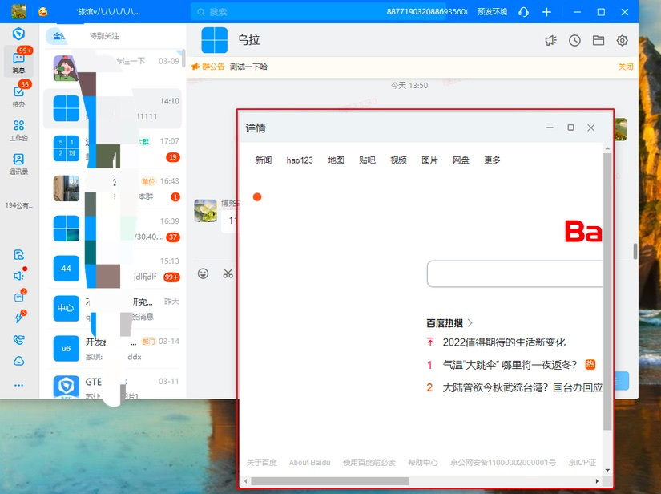Open group settings gear icon

point(622,41)
